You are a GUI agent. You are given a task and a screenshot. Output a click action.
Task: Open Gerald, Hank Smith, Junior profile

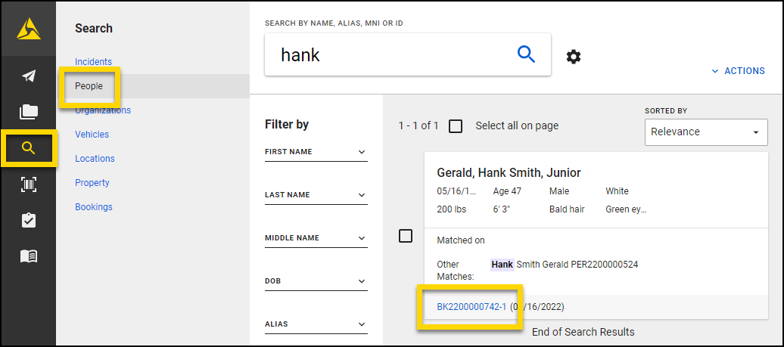tap(509, 173)
